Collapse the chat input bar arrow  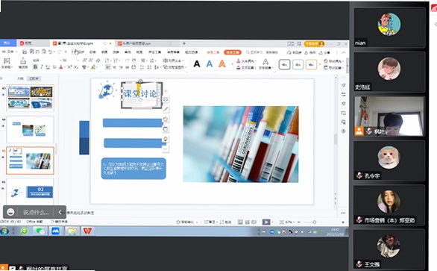(60, 212)
